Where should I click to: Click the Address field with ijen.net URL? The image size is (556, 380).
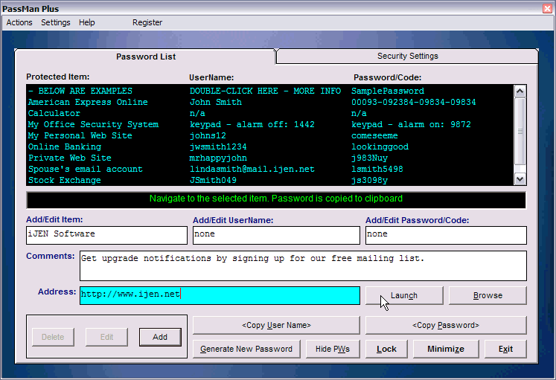pos(220,295)
